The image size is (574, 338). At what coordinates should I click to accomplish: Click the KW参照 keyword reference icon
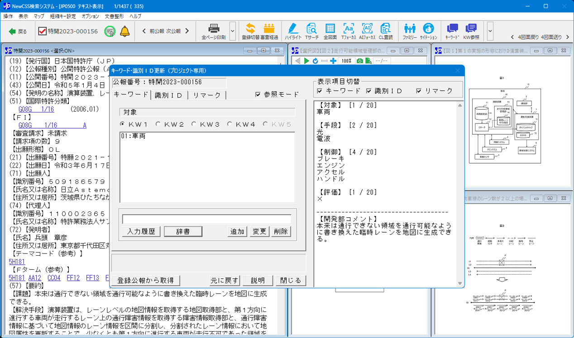point(471,31)
